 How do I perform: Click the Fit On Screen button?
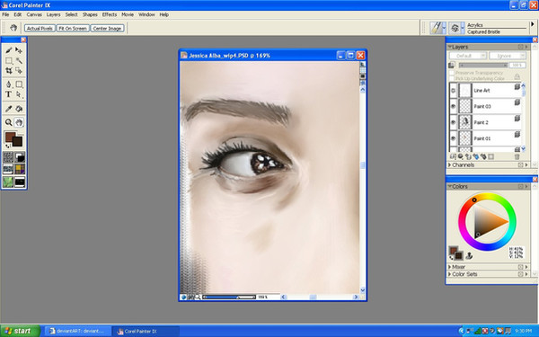(x=73, y=28)
